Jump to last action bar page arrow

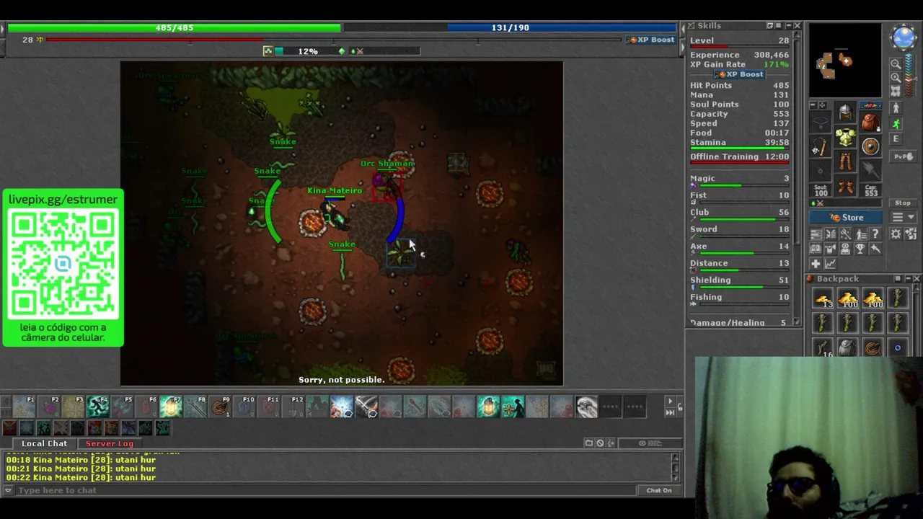[x=670, y=412]
